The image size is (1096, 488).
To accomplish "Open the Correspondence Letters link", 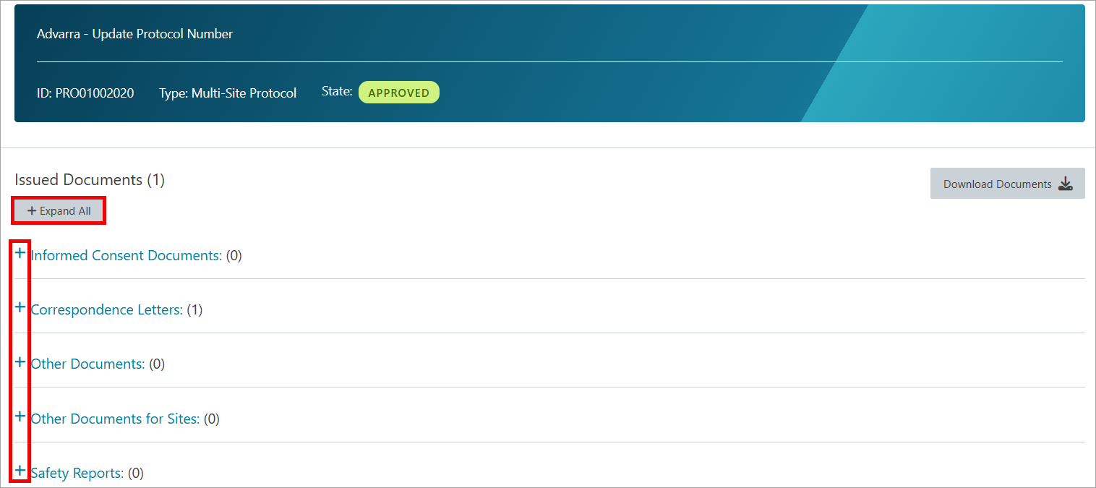I will (107, 309).
